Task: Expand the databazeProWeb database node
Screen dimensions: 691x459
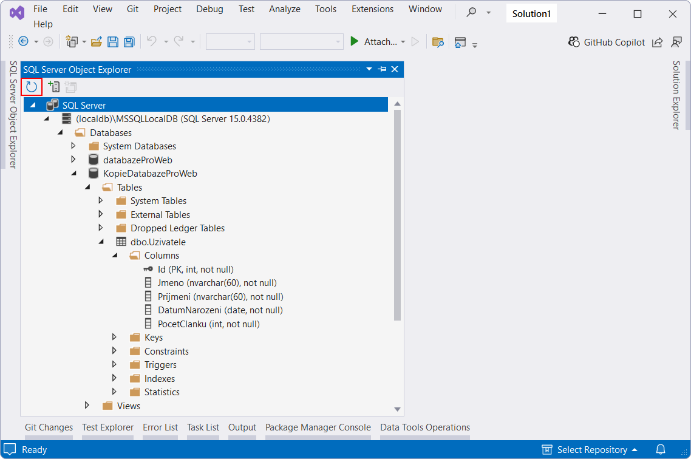Action: pos(73,159)
